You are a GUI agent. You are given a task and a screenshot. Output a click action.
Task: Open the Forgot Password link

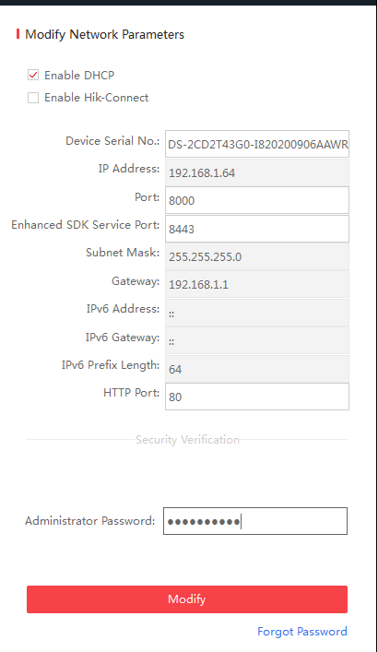point(302,632)
